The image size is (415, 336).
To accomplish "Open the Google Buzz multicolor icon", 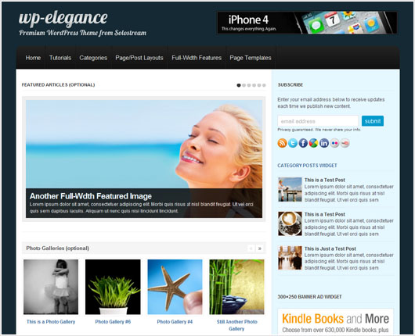I will coord(314,143).
